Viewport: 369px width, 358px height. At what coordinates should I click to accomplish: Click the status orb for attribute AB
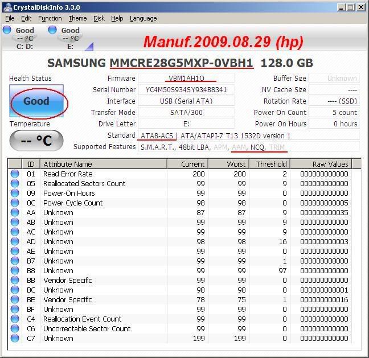(15, 222)
